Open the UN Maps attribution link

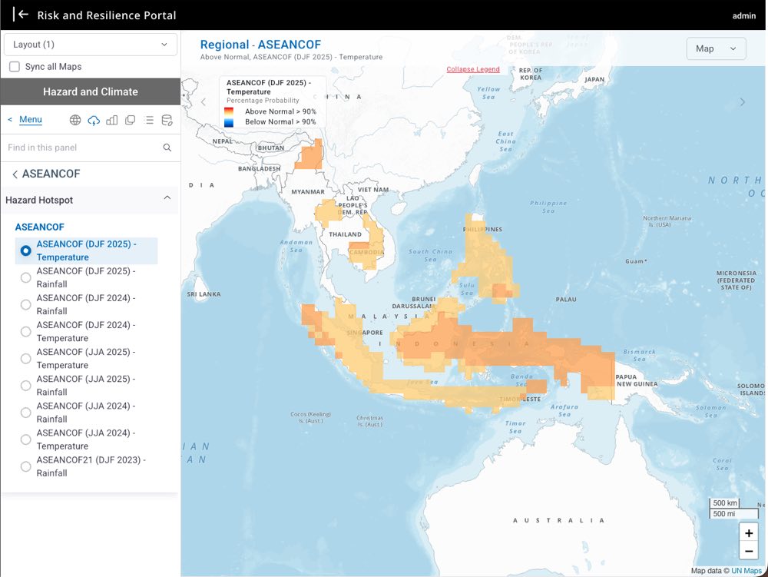tap(746, 571)
